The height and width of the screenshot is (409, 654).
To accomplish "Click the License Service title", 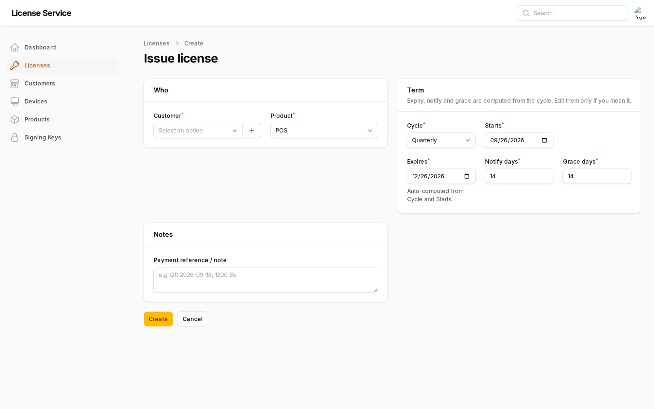I will coord(41,13).
